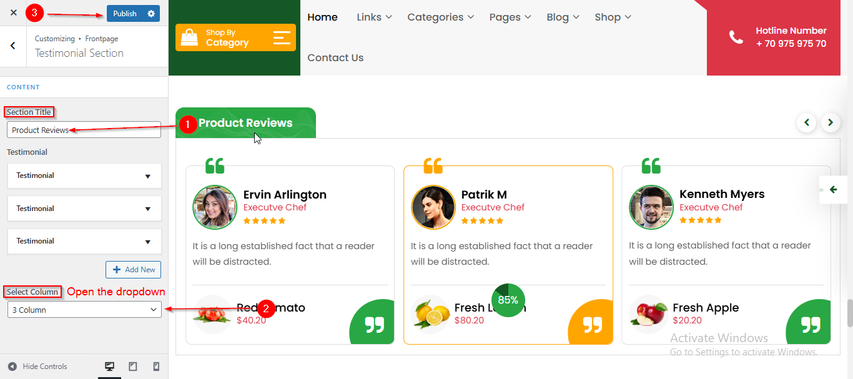Click the Section Title input field
853x379 pixels.
tap(84, 130)
